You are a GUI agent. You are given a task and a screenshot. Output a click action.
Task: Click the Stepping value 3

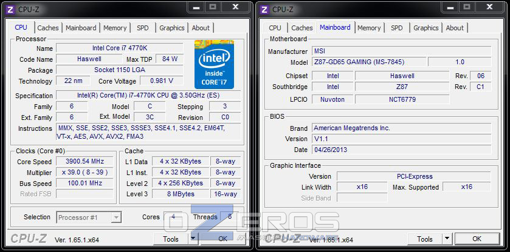click(225, 106)
